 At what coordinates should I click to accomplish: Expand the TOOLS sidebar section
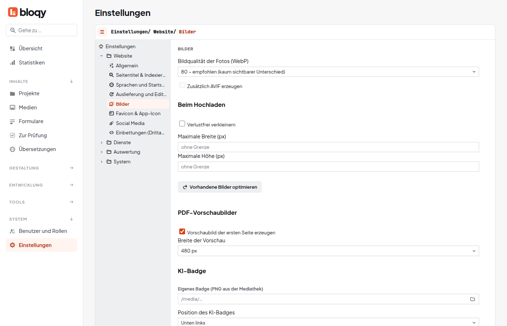click(41, 202)
